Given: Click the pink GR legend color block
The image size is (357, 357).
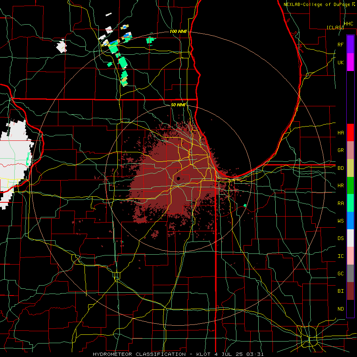Looking at the screenshot, I should click(350, 150).
